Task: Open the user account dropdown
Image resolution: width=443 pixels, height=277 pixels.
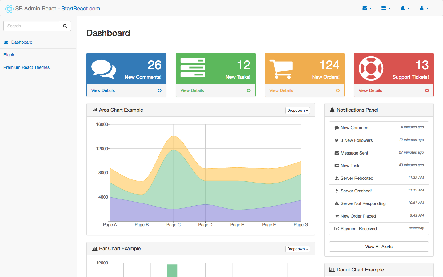Action: click(x=424, y=8)
